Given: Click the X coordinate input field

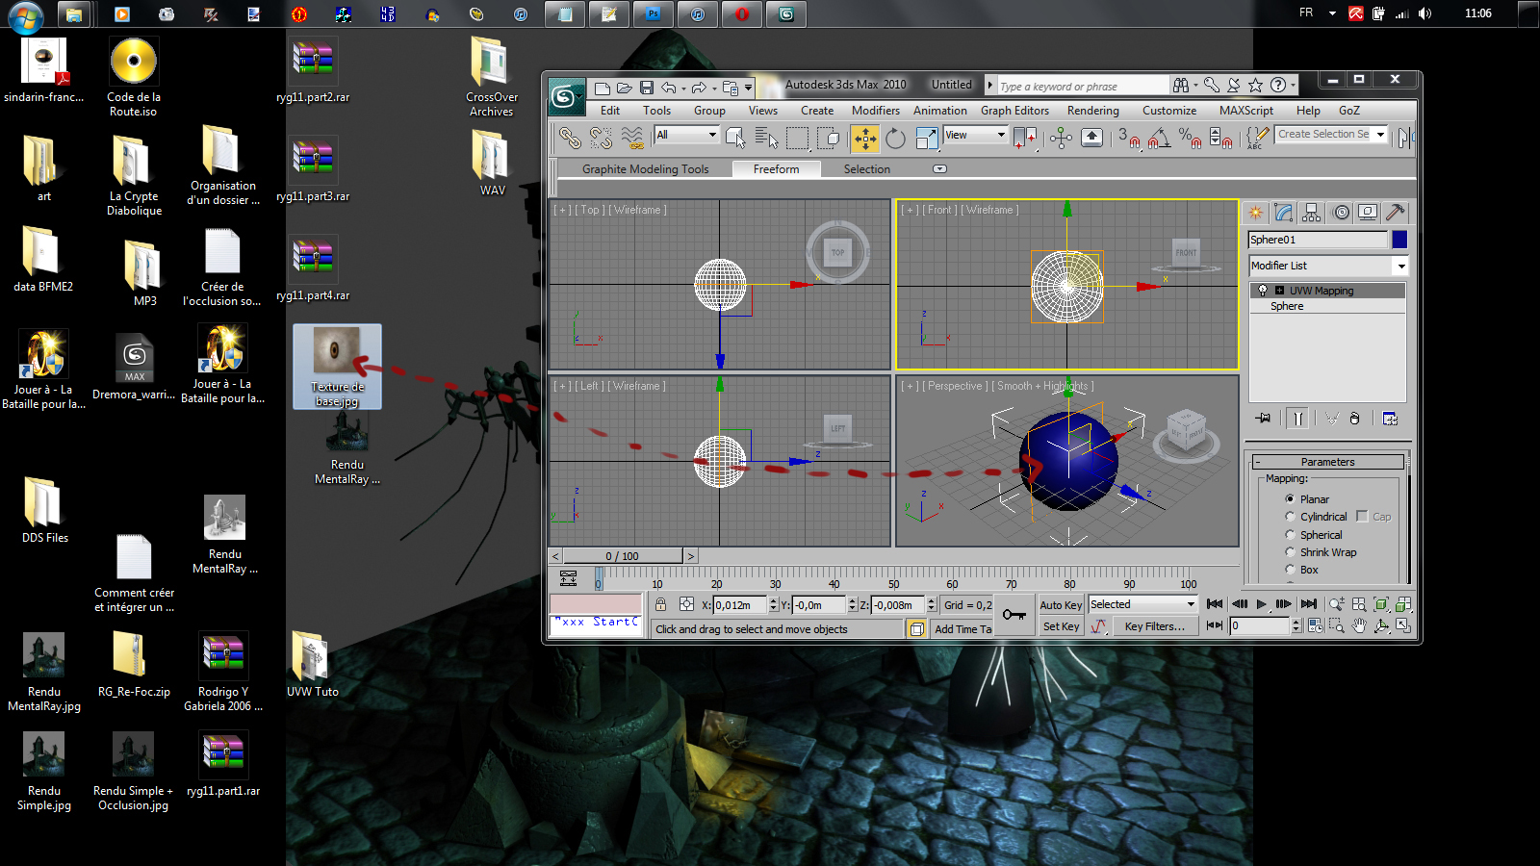Looking at the screenshot, I should [x=739, y=605].
